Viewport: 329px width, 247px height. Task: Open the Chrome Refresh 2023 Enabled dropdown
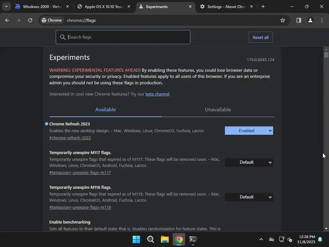(249, 131)
